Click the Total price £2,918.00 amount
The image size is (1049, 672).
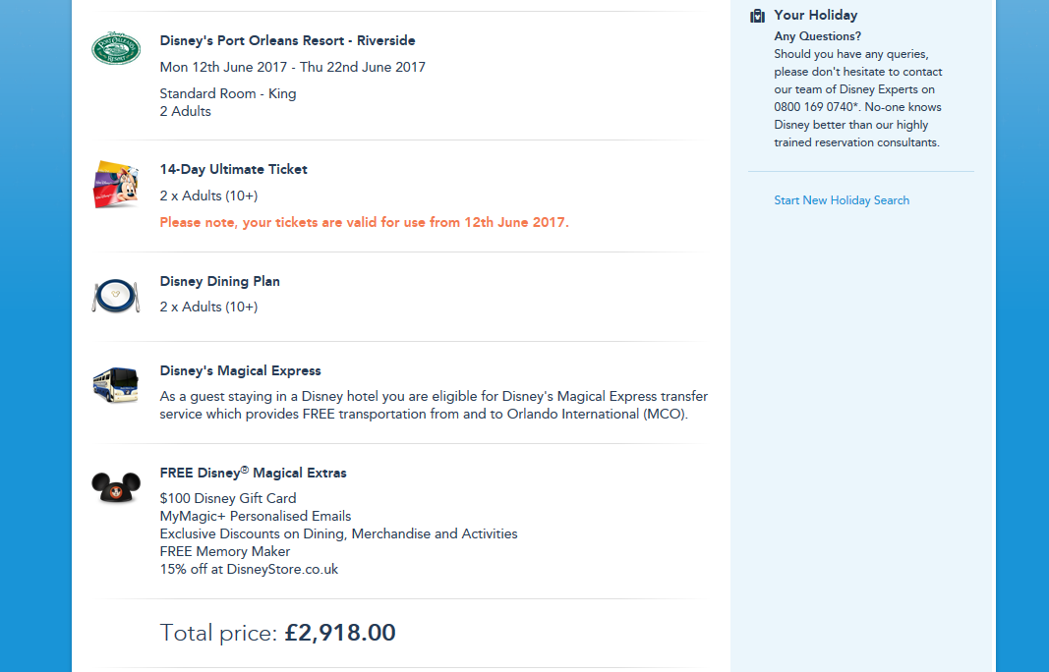tap(340, 633)
